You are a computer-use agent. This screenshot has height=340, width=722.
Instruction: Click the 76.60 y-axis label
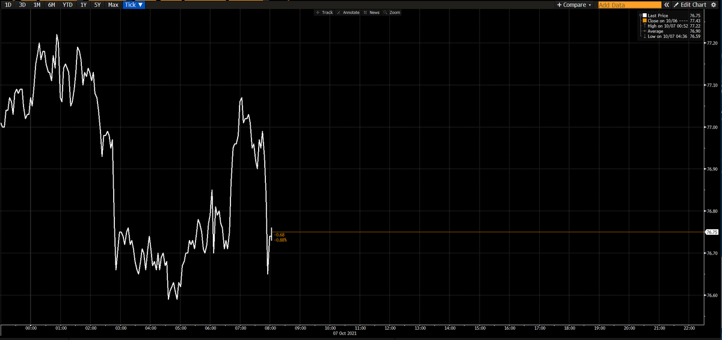point(712,295)
